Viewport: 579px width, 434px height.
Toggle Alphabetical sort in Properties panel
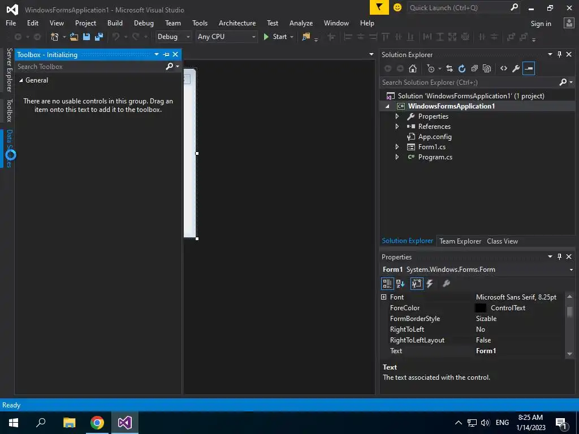pos(400,284)
